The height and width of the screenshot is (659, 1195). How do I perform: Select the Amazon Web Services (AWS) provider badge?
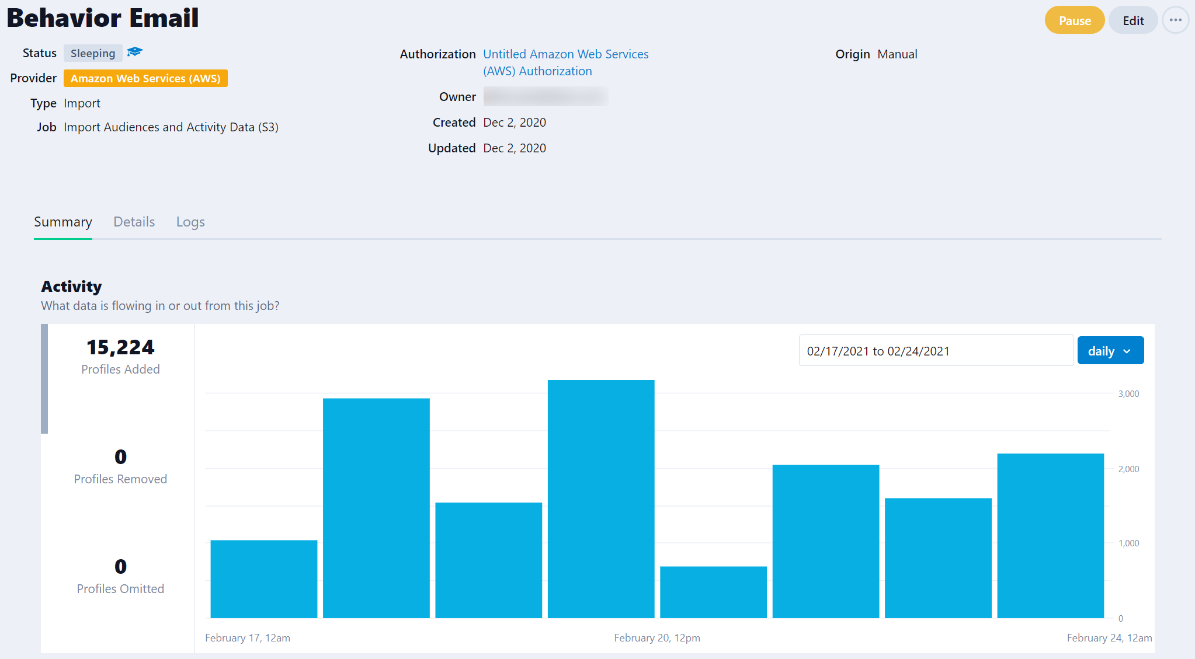pyautogui.click(x=145, y=78)
